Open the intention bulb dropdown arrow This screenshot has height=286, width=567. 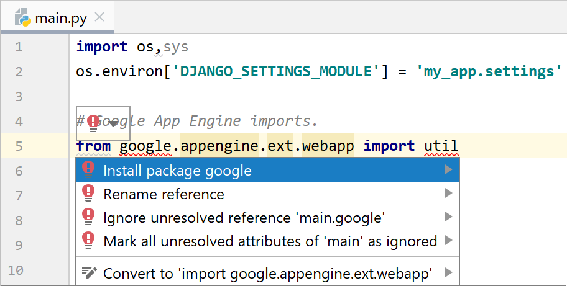[x=113, y=123]
